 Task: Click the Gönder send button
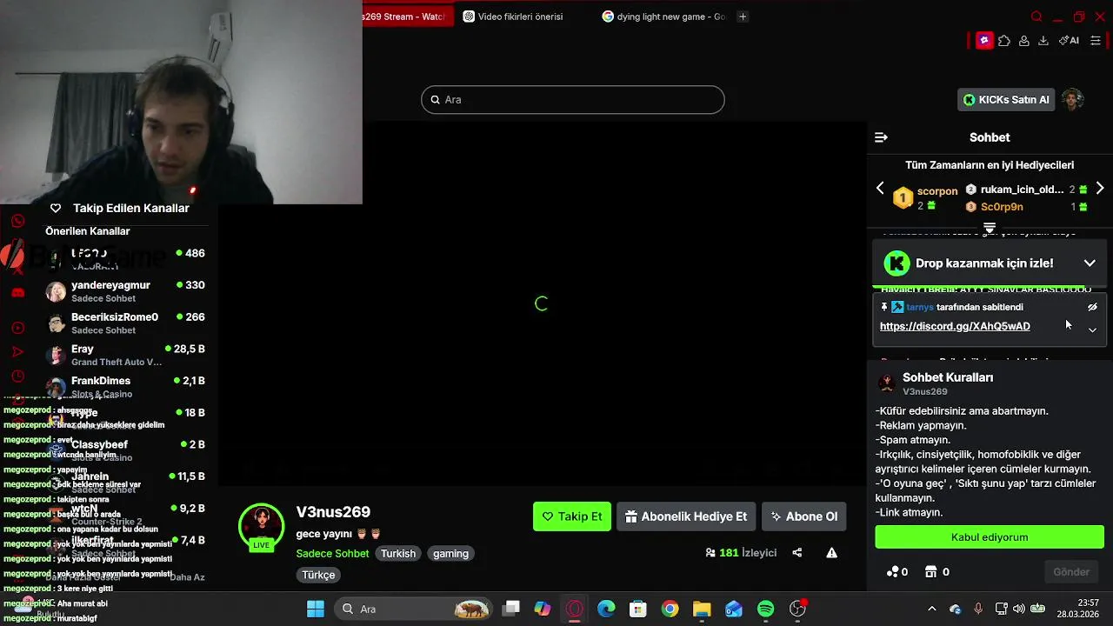(1071, 572)
